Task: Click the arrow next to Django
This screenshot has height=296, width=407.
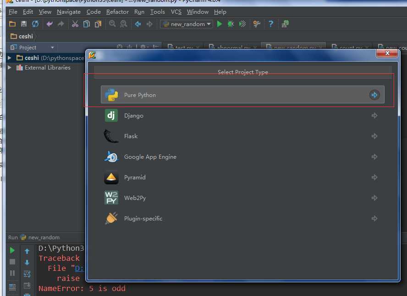Action: pos(374,116)
